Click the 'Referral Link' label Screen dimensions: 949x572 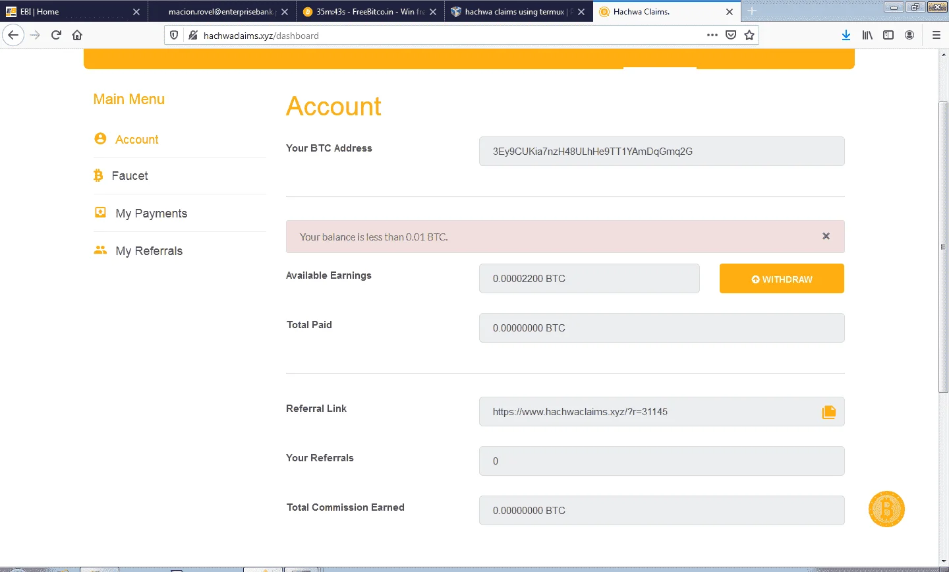coord(316,408)
